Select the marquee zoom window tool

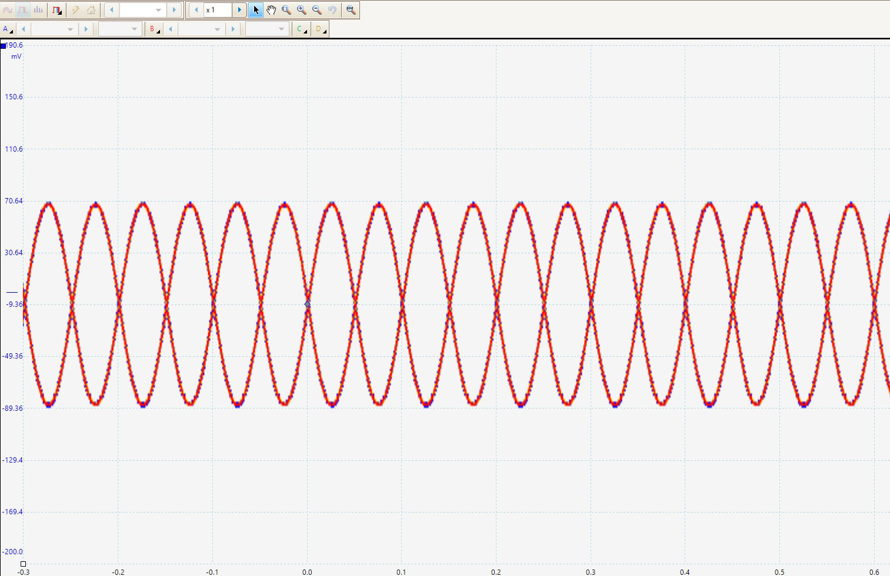coord(286,10)
